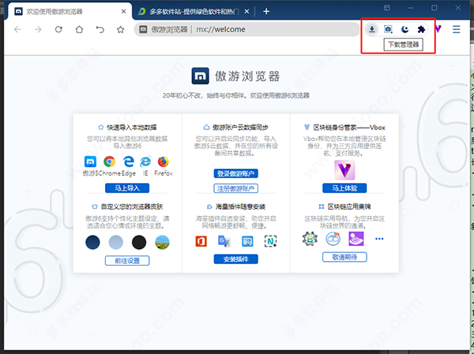The height and width of the screenshot is (354, 474).
Task: Reload the current page
Action: click(x=58, y=29)
